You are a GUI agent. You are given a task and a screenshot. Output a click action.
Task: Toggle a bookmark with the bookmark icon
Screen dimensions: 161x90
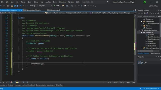point(85,6)
